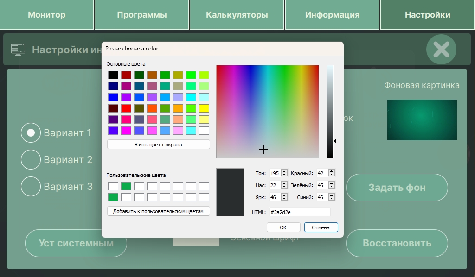Image resolution: width=475 pixels, height=277 pixels.
Task: Select the first empty custom color slot
Action: point(113,186)
